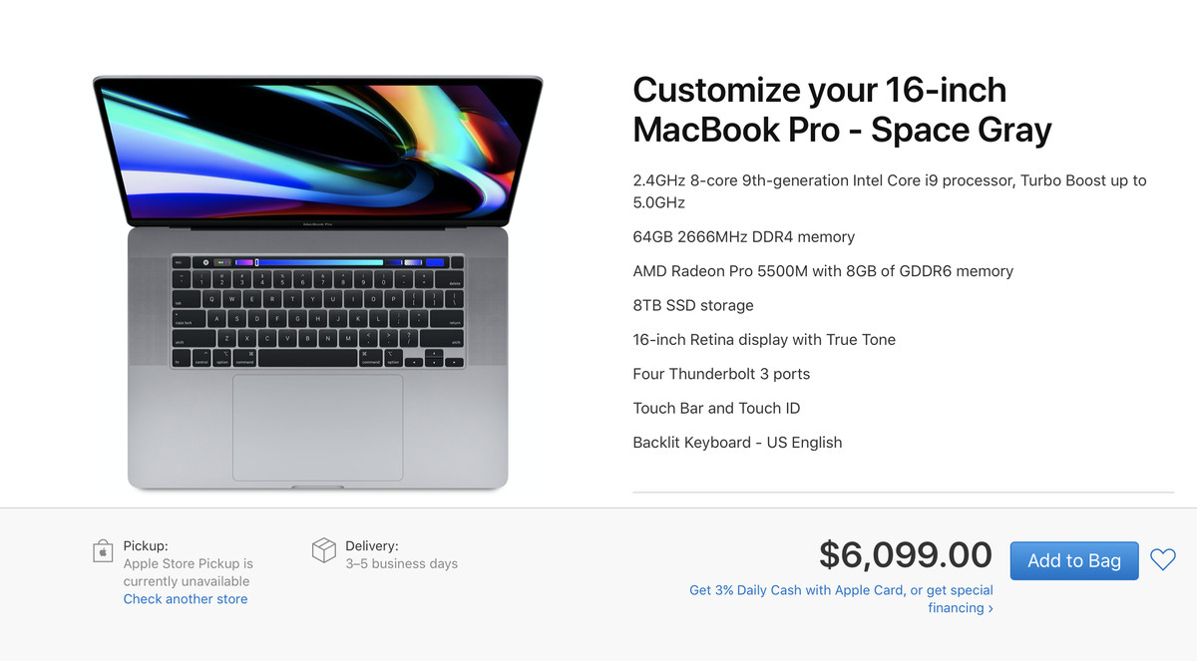This screenshot has height=661, width=1197.
Task: Open the Check another store link
Action: point(186,598)
